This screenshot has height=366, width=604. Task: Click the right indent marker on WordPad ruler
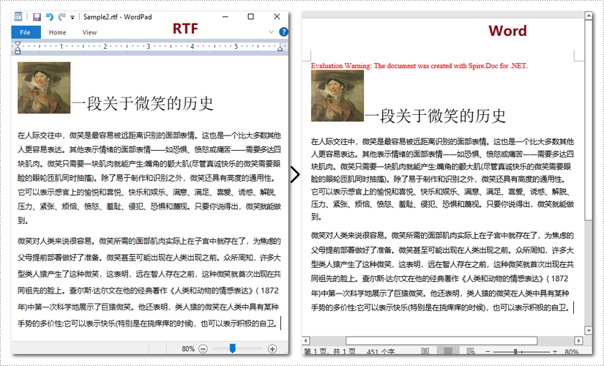tap(280, 48)
